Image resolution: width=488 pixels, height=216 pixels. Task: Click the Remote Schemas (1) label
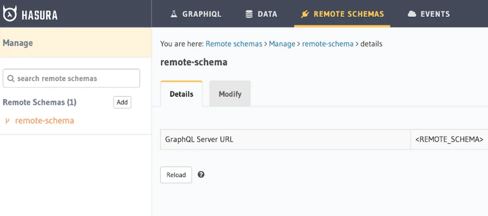(x=40, y=102)
